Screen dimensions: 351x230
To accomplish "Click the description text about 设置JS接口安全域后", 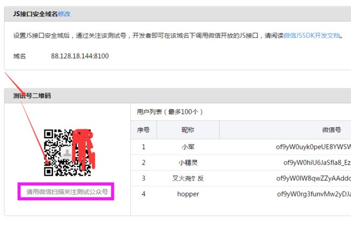I will click(x=178, y=35).
